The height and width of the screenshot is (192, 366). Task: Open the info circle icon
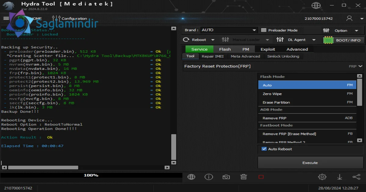click(x=209, y=177)
